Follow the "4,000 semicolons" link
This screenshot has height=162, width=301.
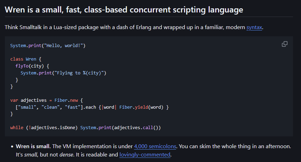click(x=155, y=146)
